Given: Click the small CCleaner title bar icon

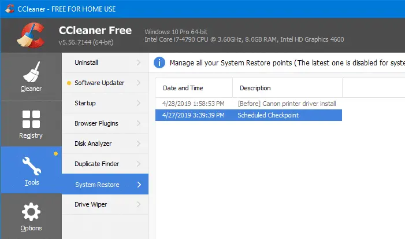Looking at the screenshot, I should click(10, 9).
